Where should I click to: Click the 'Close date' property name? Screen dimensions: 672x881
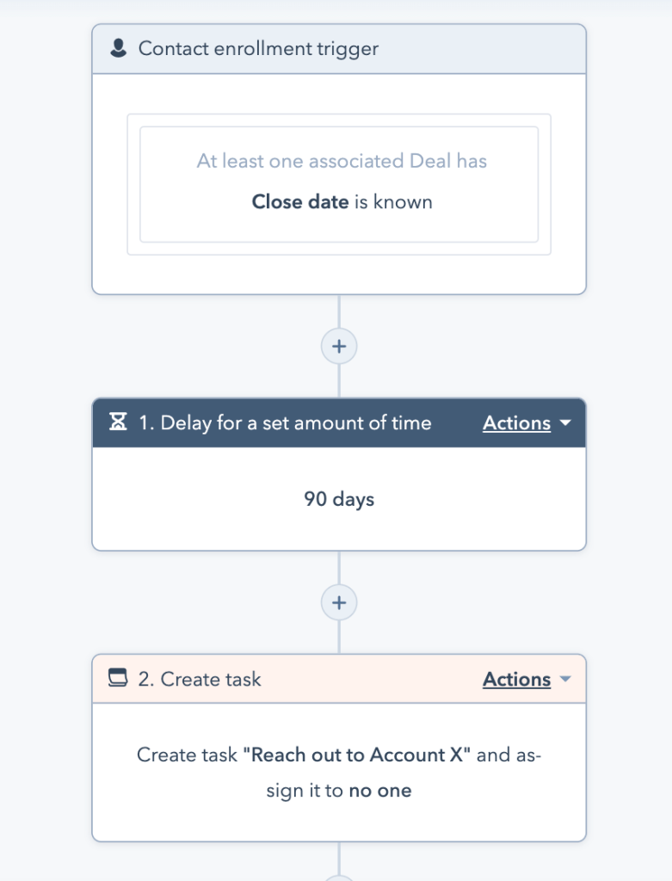(x=299, y=202)
